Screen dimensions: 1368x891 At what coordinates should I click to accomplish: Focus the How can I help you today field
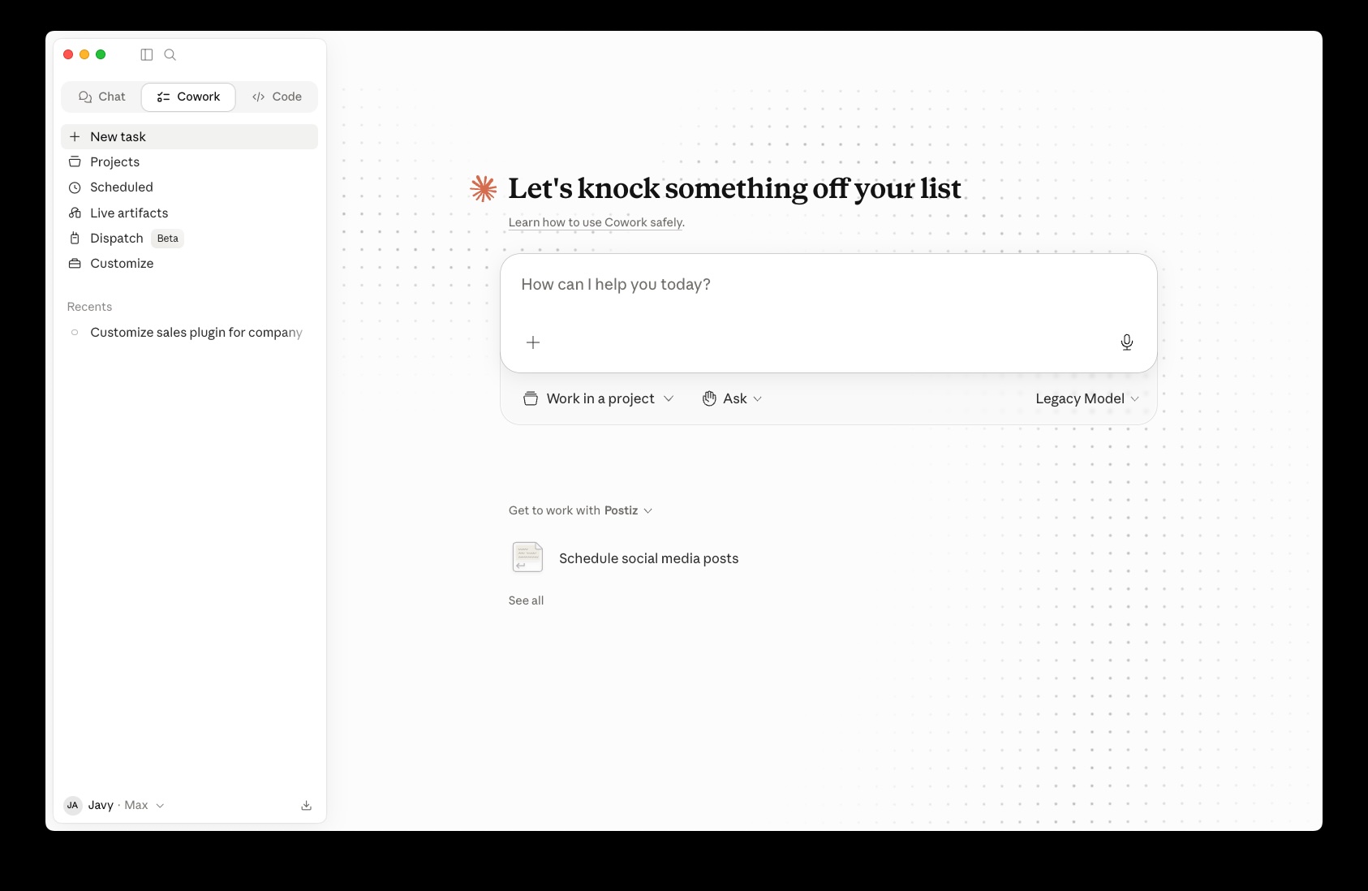828,285
